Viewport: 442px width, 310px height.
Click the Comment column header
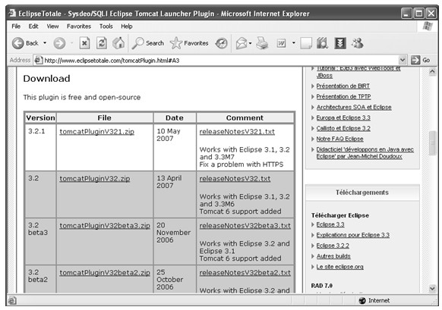tap(245, 118)
